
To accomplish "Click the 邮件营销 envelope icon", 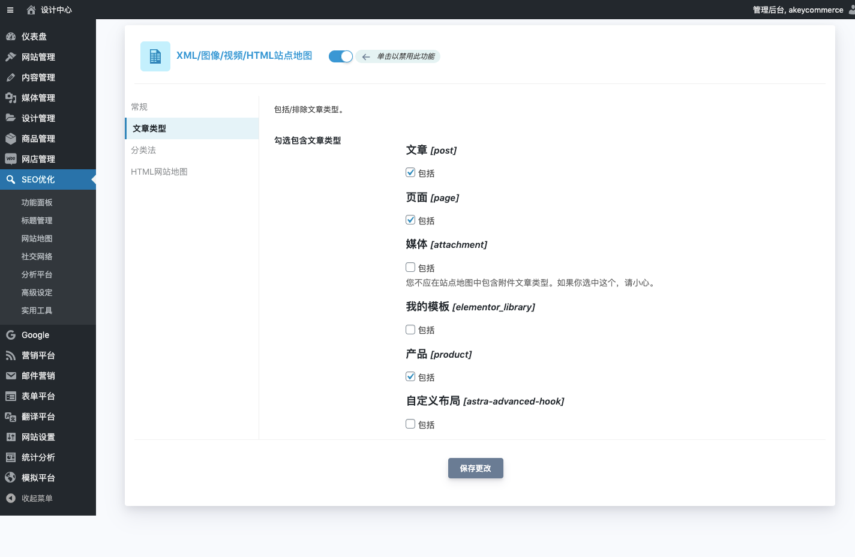I will click(11, 376).
